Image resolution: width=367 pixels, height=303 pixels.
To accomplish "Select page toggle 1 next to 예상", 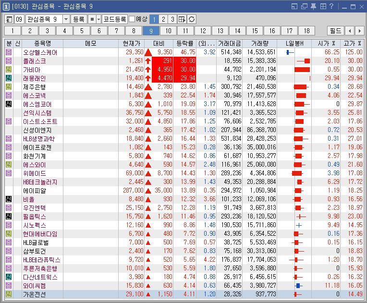I will click(x=154, y=19).
